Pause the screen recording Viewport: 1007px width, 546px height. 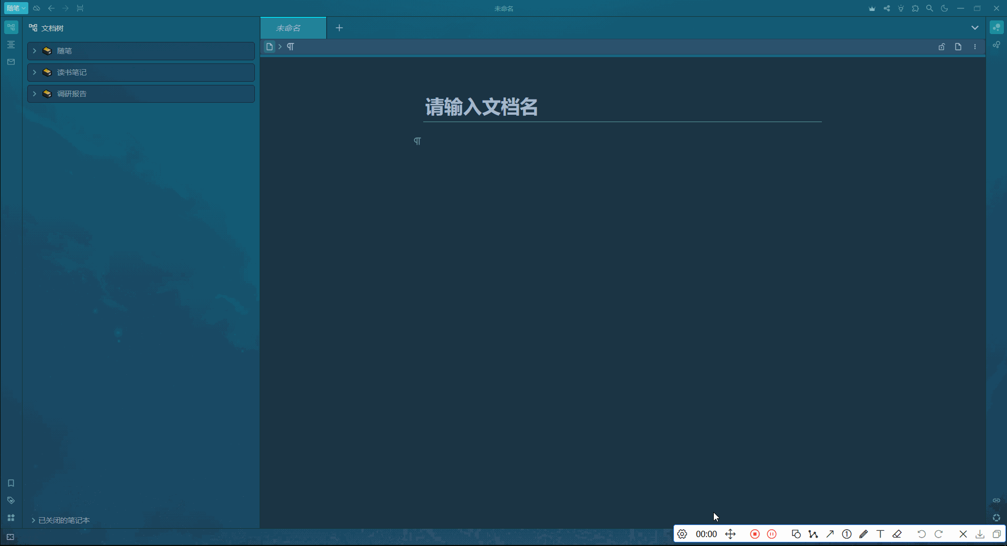[772, 534]
